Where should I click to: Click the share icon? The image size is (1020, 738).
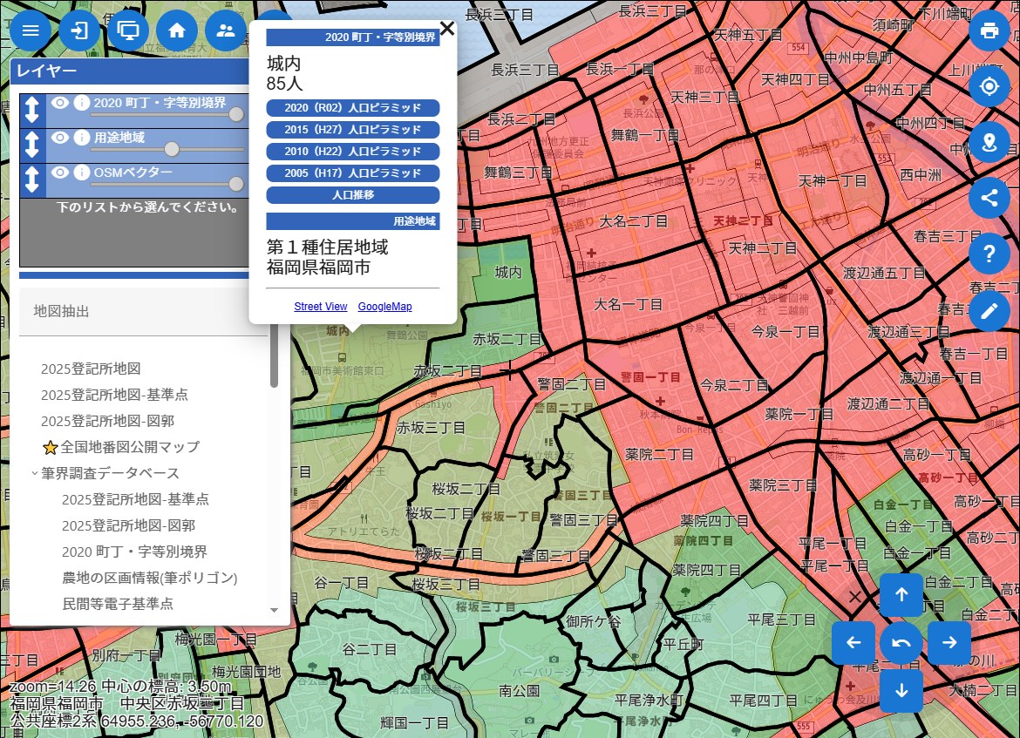tap(989, 198)
